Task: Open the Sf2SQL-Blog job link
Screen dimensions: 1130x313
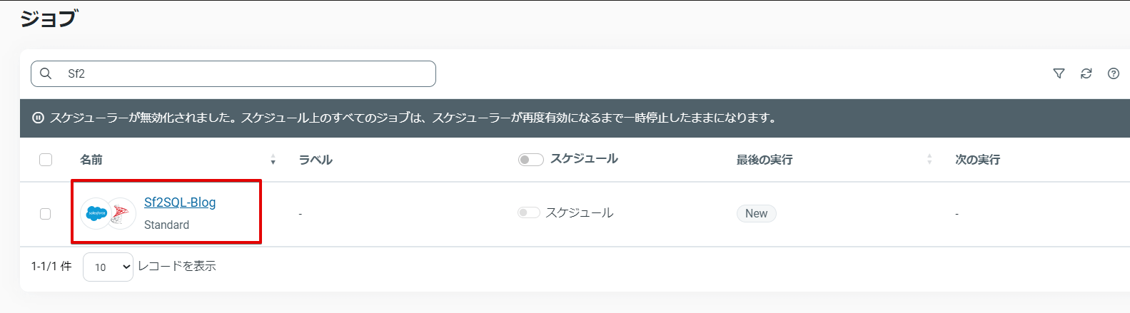Action: (x=180, y=202)
